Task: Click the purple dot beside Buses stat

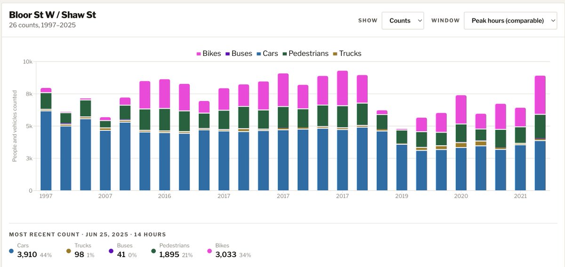Action: click(x=111, y=251)
